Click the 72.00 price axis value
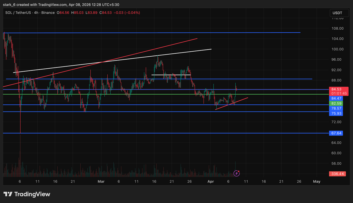Viewport: 353px width, 203px height. tap(337, 122)
